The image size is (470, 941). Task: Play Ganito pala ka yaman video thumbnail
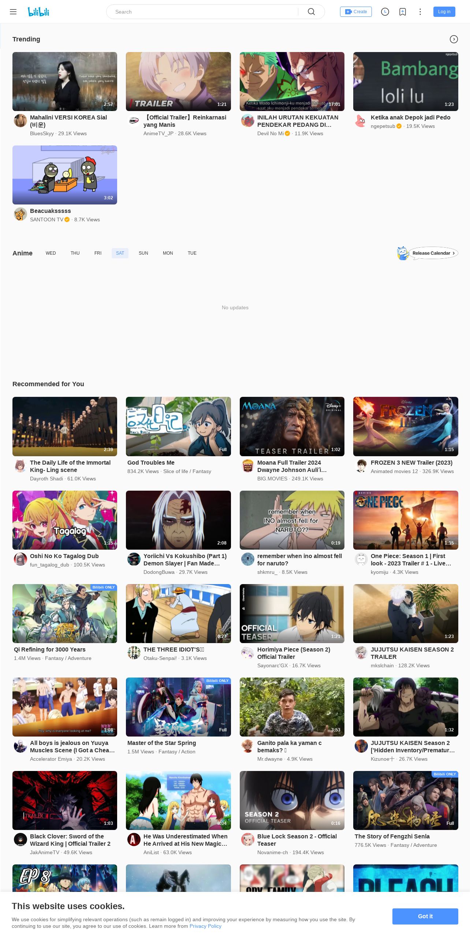tap(292, 707)
